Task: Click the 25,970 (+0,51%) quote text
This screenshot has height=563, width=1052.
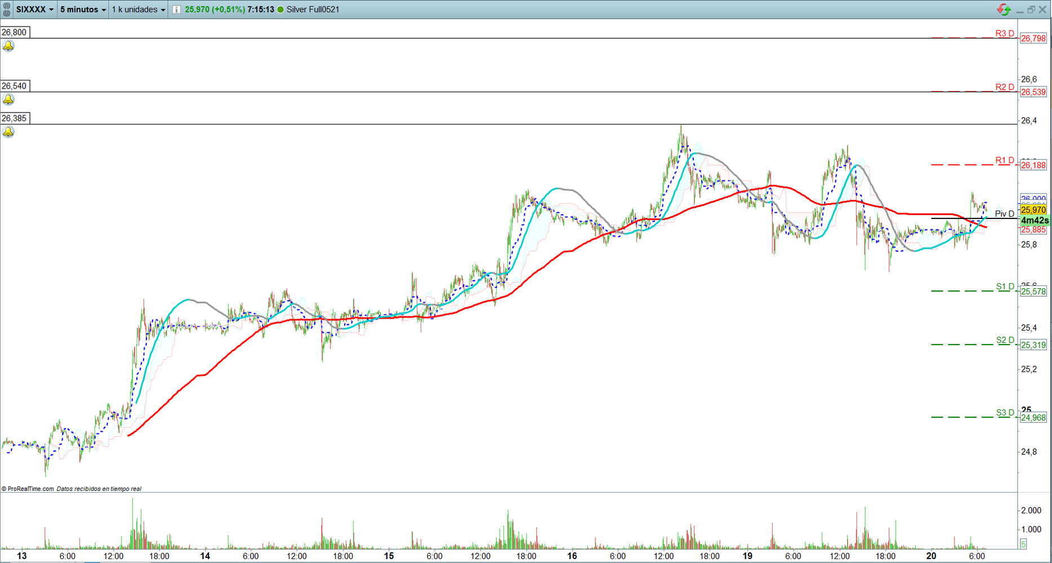Action: (x=215, y=10)
